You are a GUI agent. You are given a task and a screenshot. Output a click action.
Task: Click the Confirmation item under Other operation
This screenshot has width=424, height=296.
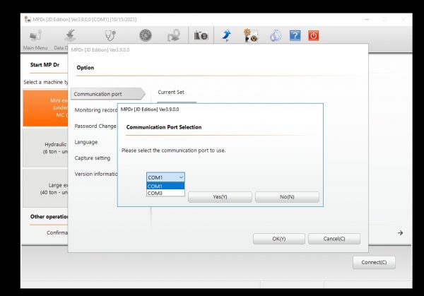(57, 232)
